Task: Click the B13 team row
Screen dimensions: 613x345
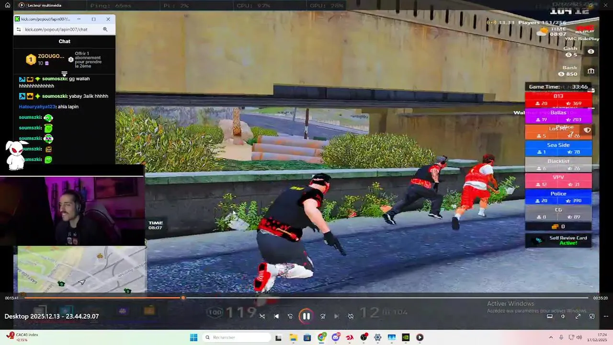Action: point(558,100)
